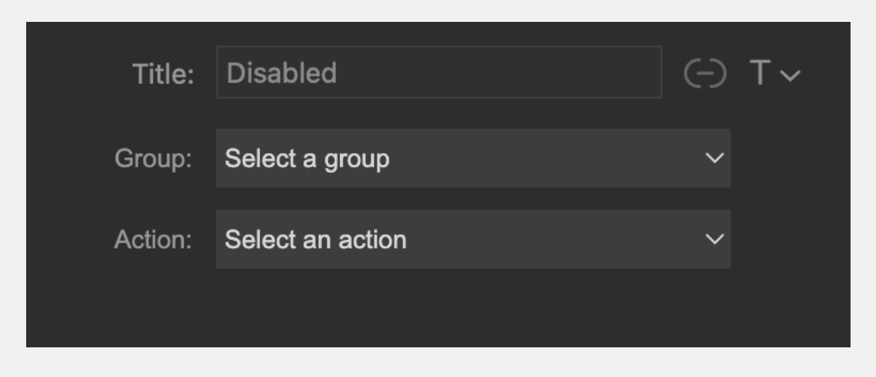Viewport: 876px width, 377px height.
Task: Click blank space right of Group dropdown
Action: (790, 158)
